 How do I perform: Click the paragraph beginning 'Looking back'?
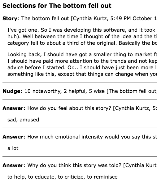82,64
